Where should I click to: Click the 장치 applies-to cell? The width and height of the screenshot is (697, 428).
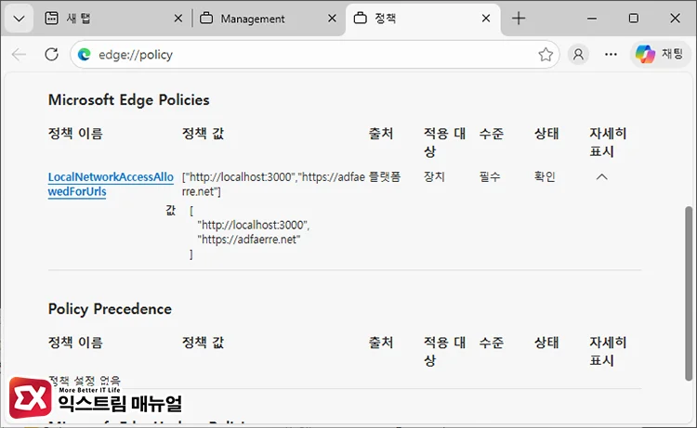(x=434, y=177)
